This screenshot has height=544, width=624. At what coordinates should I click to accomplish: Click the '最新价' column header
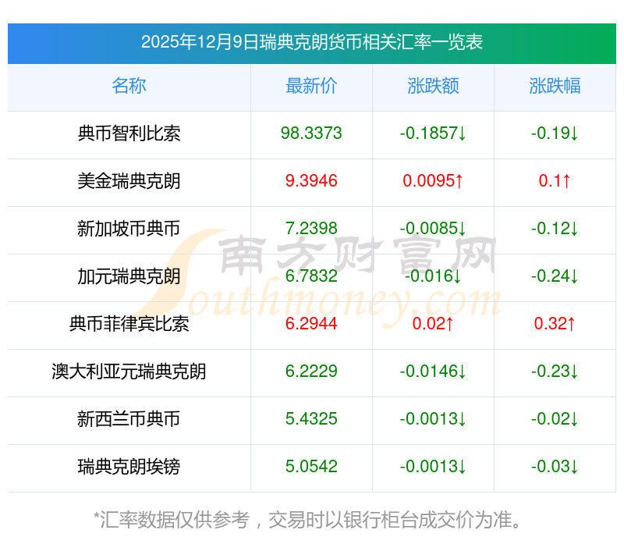point(311,86)
